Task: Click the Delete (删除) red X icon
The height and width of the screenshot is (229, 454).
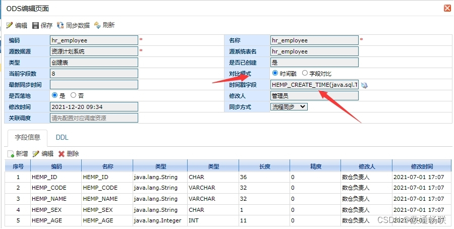Action: pyautogui.click(x=62, y=154)
